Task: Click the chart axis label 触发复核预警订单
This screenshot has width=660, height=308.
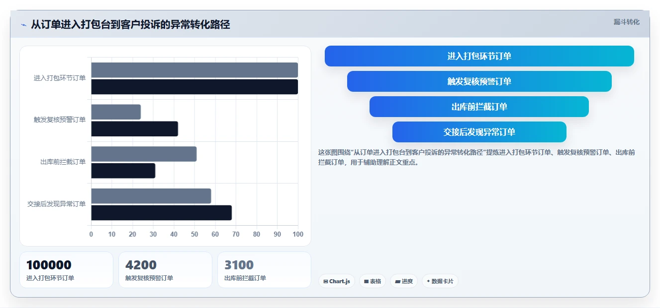Action: (x=60, y=120)
